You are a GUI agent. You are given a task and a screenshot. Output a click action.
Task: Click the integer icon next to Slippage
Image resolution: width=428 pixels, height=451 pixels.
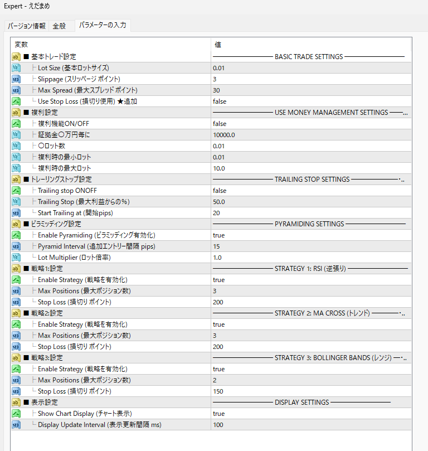16,79
